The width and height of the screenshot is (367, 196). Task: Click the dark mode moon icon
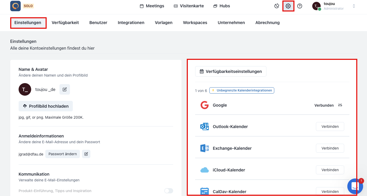tap(277, 6)
